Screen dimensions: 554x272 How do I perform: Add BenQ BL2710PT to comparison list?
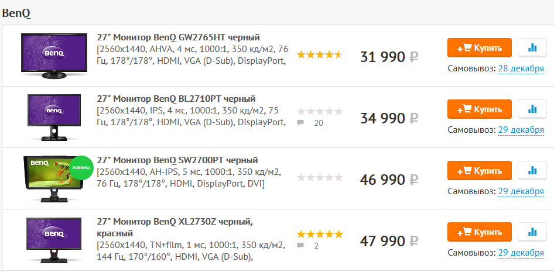click(x=532, y=109)
